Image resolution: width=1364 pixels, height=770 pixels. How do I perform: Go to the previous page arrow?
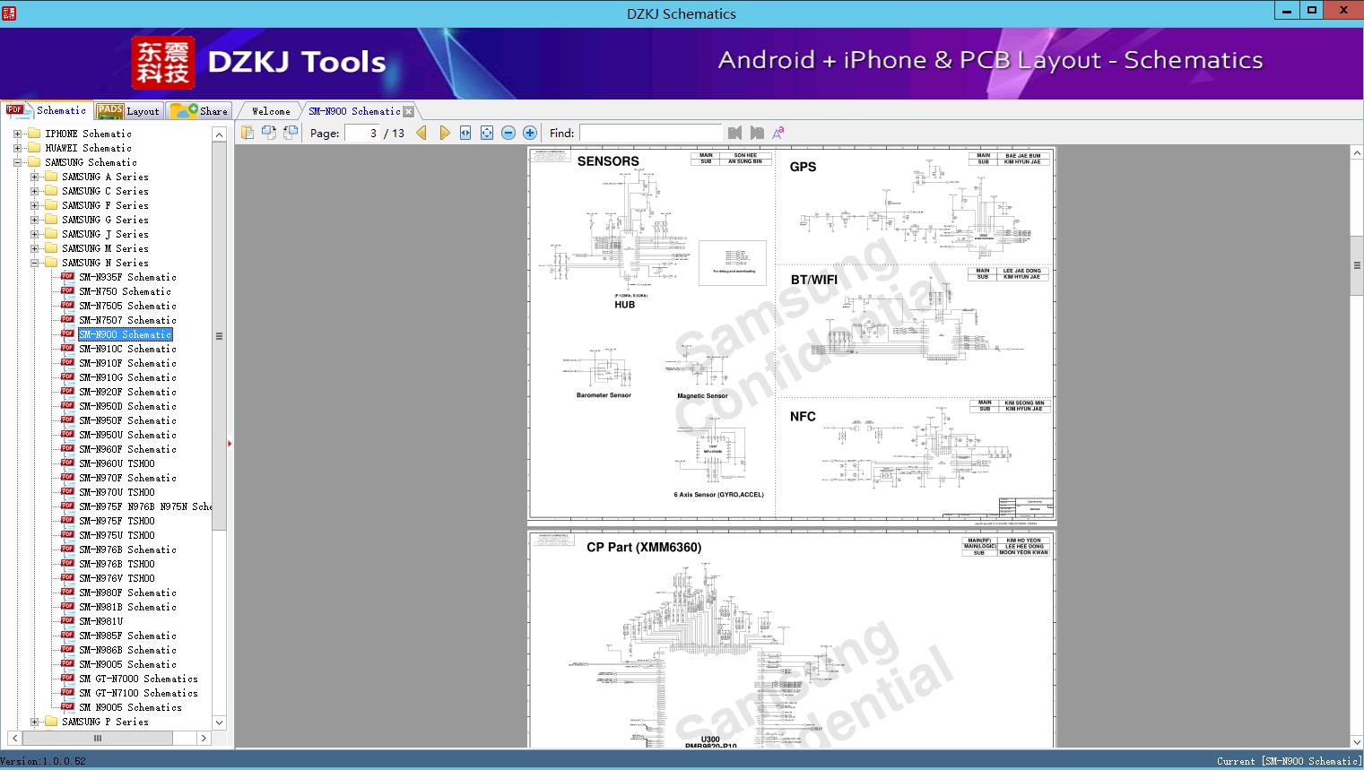coord(421,133)
